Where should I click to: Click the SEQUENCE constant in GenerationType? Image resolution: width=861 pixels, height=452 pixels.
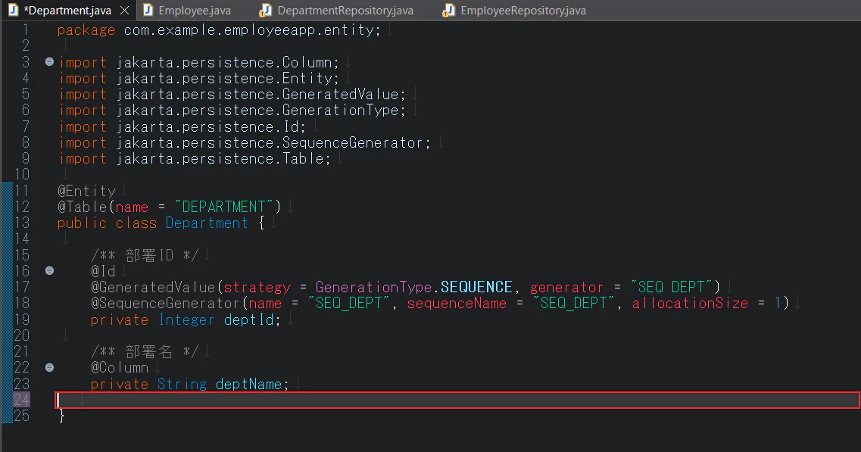[476, 287]
